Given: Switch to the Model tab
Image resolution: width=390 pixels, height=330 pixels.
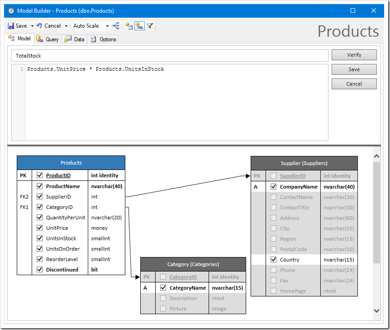Looking at the screenshot, I should click(19, 39).
